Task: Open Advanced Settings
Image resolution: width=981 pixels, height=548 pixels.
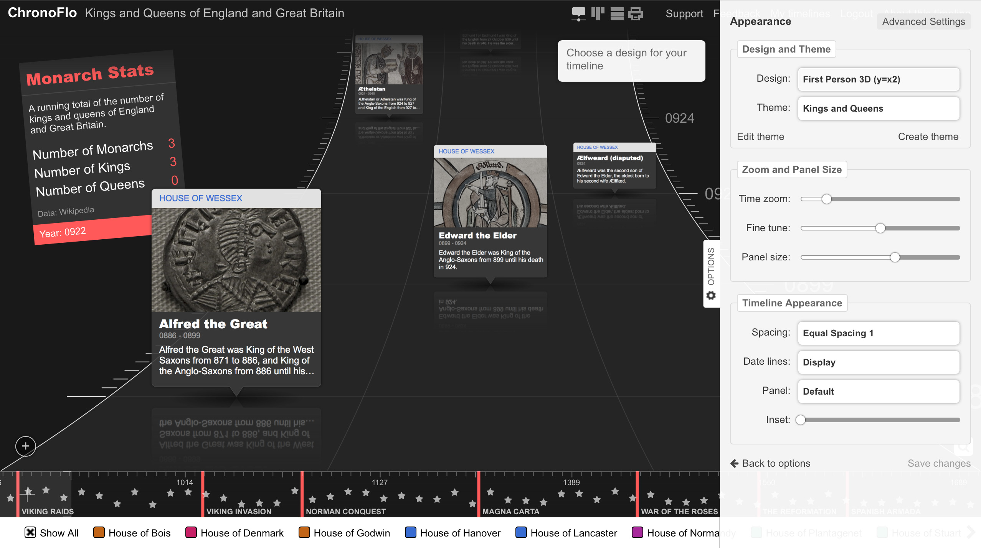Action: [923, 22]
